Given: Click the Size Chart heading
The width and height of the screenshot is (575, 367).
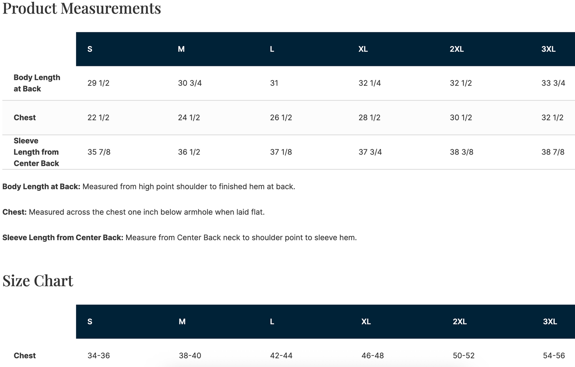Looking at the screenshot, I should pyautogui.click(x=38, y=281).
